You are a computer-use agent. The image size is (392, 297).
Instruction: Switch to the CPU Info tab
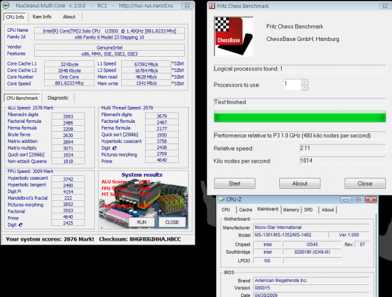pos(15,17)
